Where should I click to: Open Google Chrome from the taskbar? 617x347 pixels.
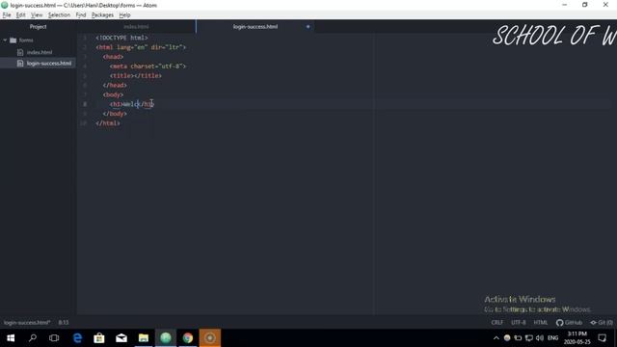point(188,338)
